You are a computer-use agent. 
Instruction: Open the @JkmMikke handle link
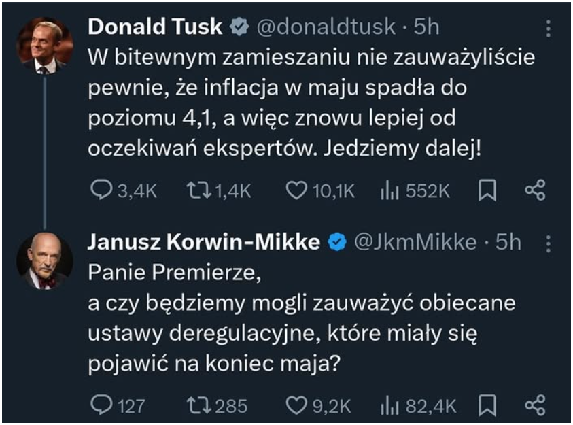(x=415, y=241)
